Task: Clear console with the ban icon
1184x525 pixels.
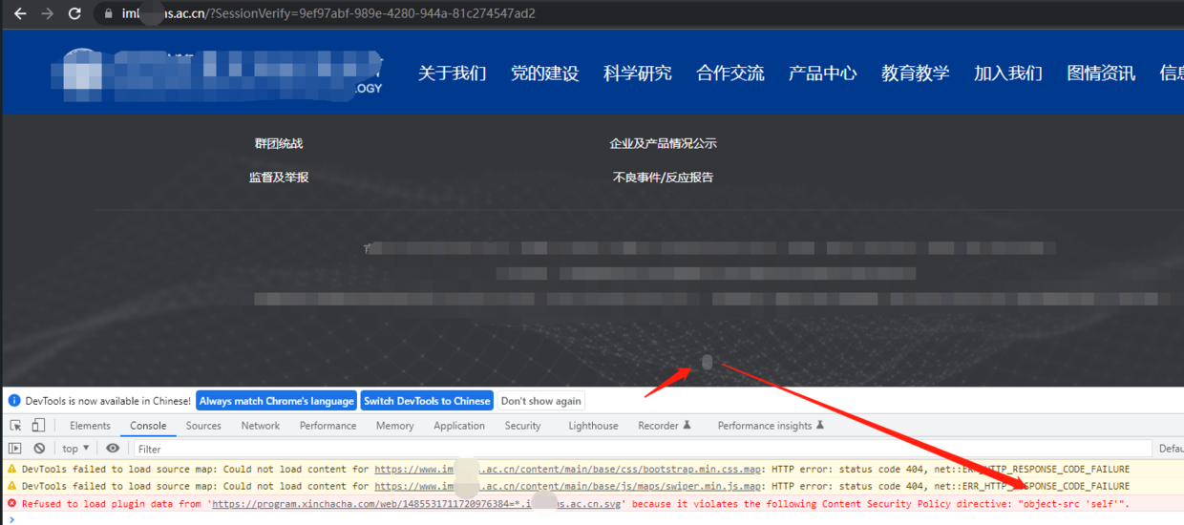Action: [39, 449]
